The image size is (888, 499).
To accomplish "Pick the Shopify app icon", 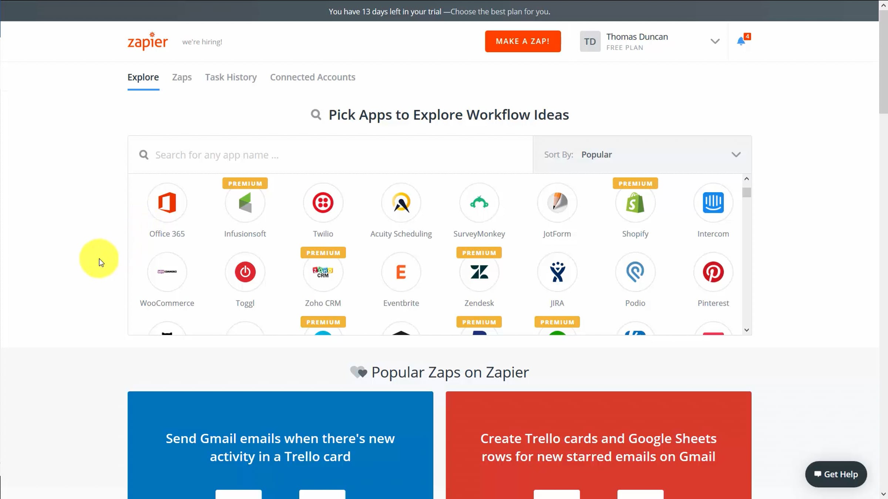I will click(x=635, y=203).
